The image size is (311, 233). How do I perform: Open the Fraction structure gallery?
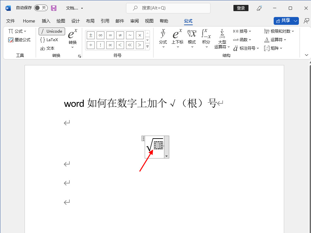pos(163,39)
